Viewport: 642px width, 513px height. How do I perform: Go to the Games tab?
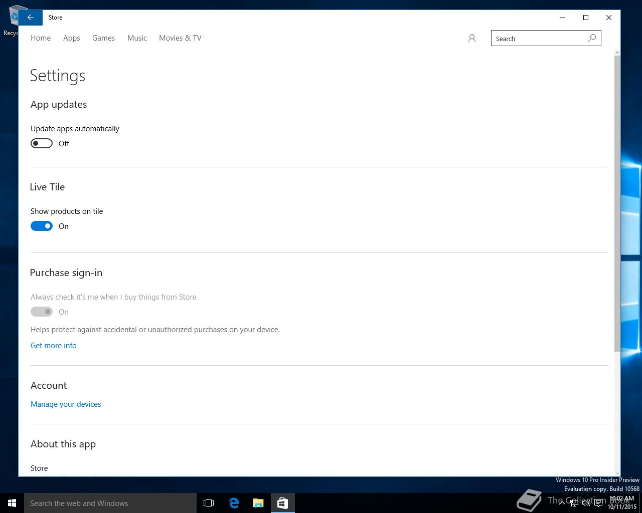(103, 38)
